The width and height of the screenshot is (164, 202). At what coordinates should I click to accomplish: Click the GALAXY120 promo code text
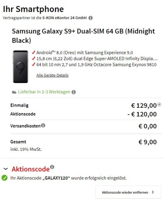click(56, 178)
